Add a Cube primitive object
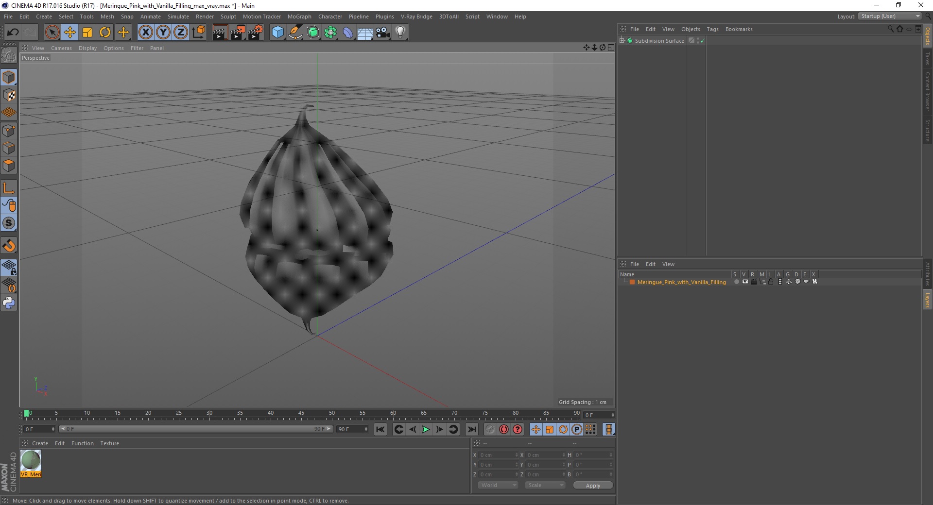 click(277, 33)
